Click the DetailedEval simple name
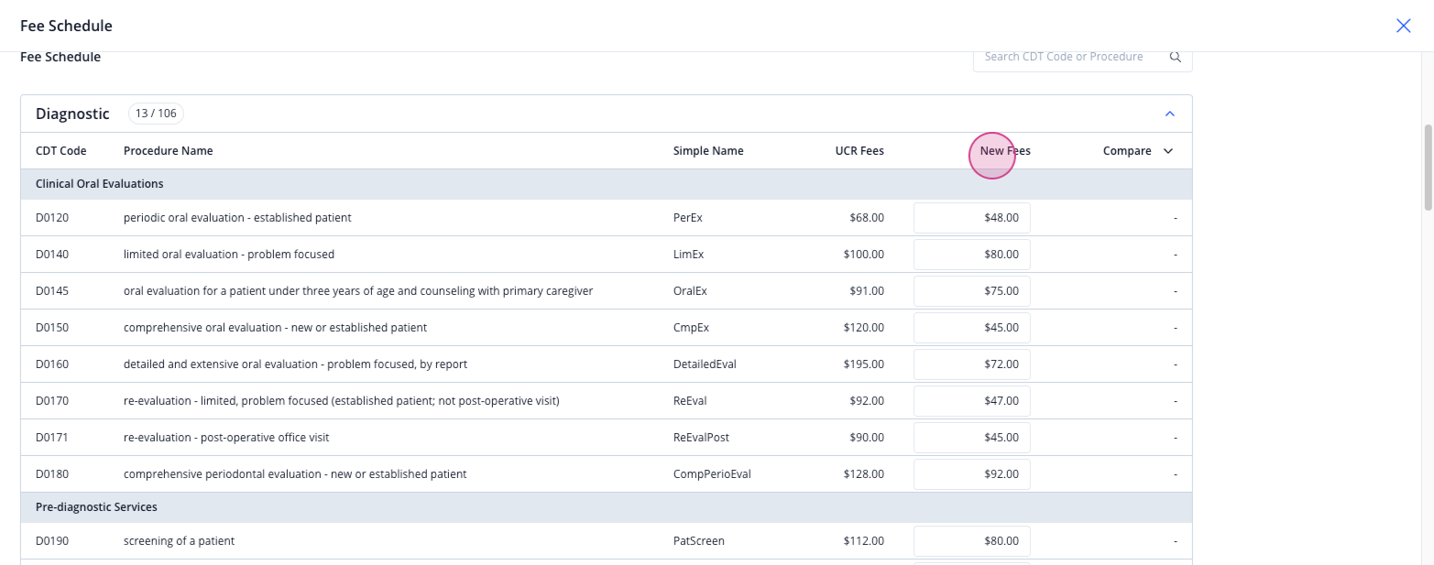Screen dimensions: 1434x565 (x=705, y=364)
